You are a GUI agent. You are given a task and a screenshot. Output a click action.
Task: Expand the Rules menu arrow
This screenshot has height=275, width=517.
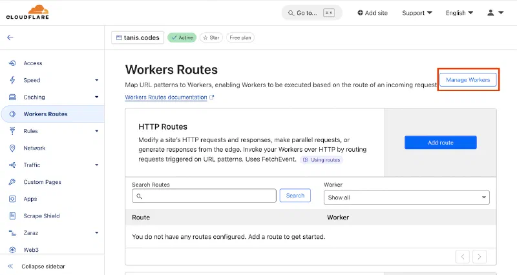96,131
